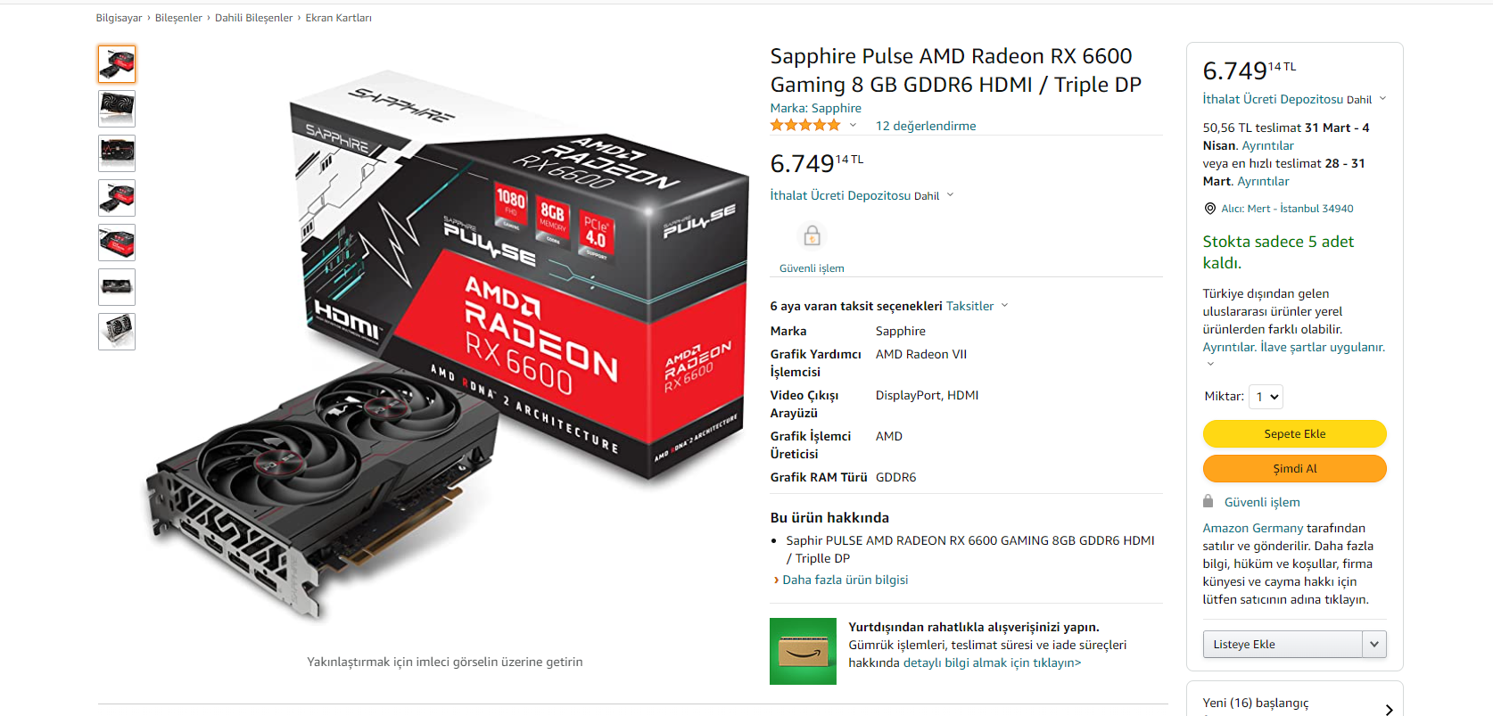
Task: Buy now with the Şimdi Al button
Action: (1294, 468)
